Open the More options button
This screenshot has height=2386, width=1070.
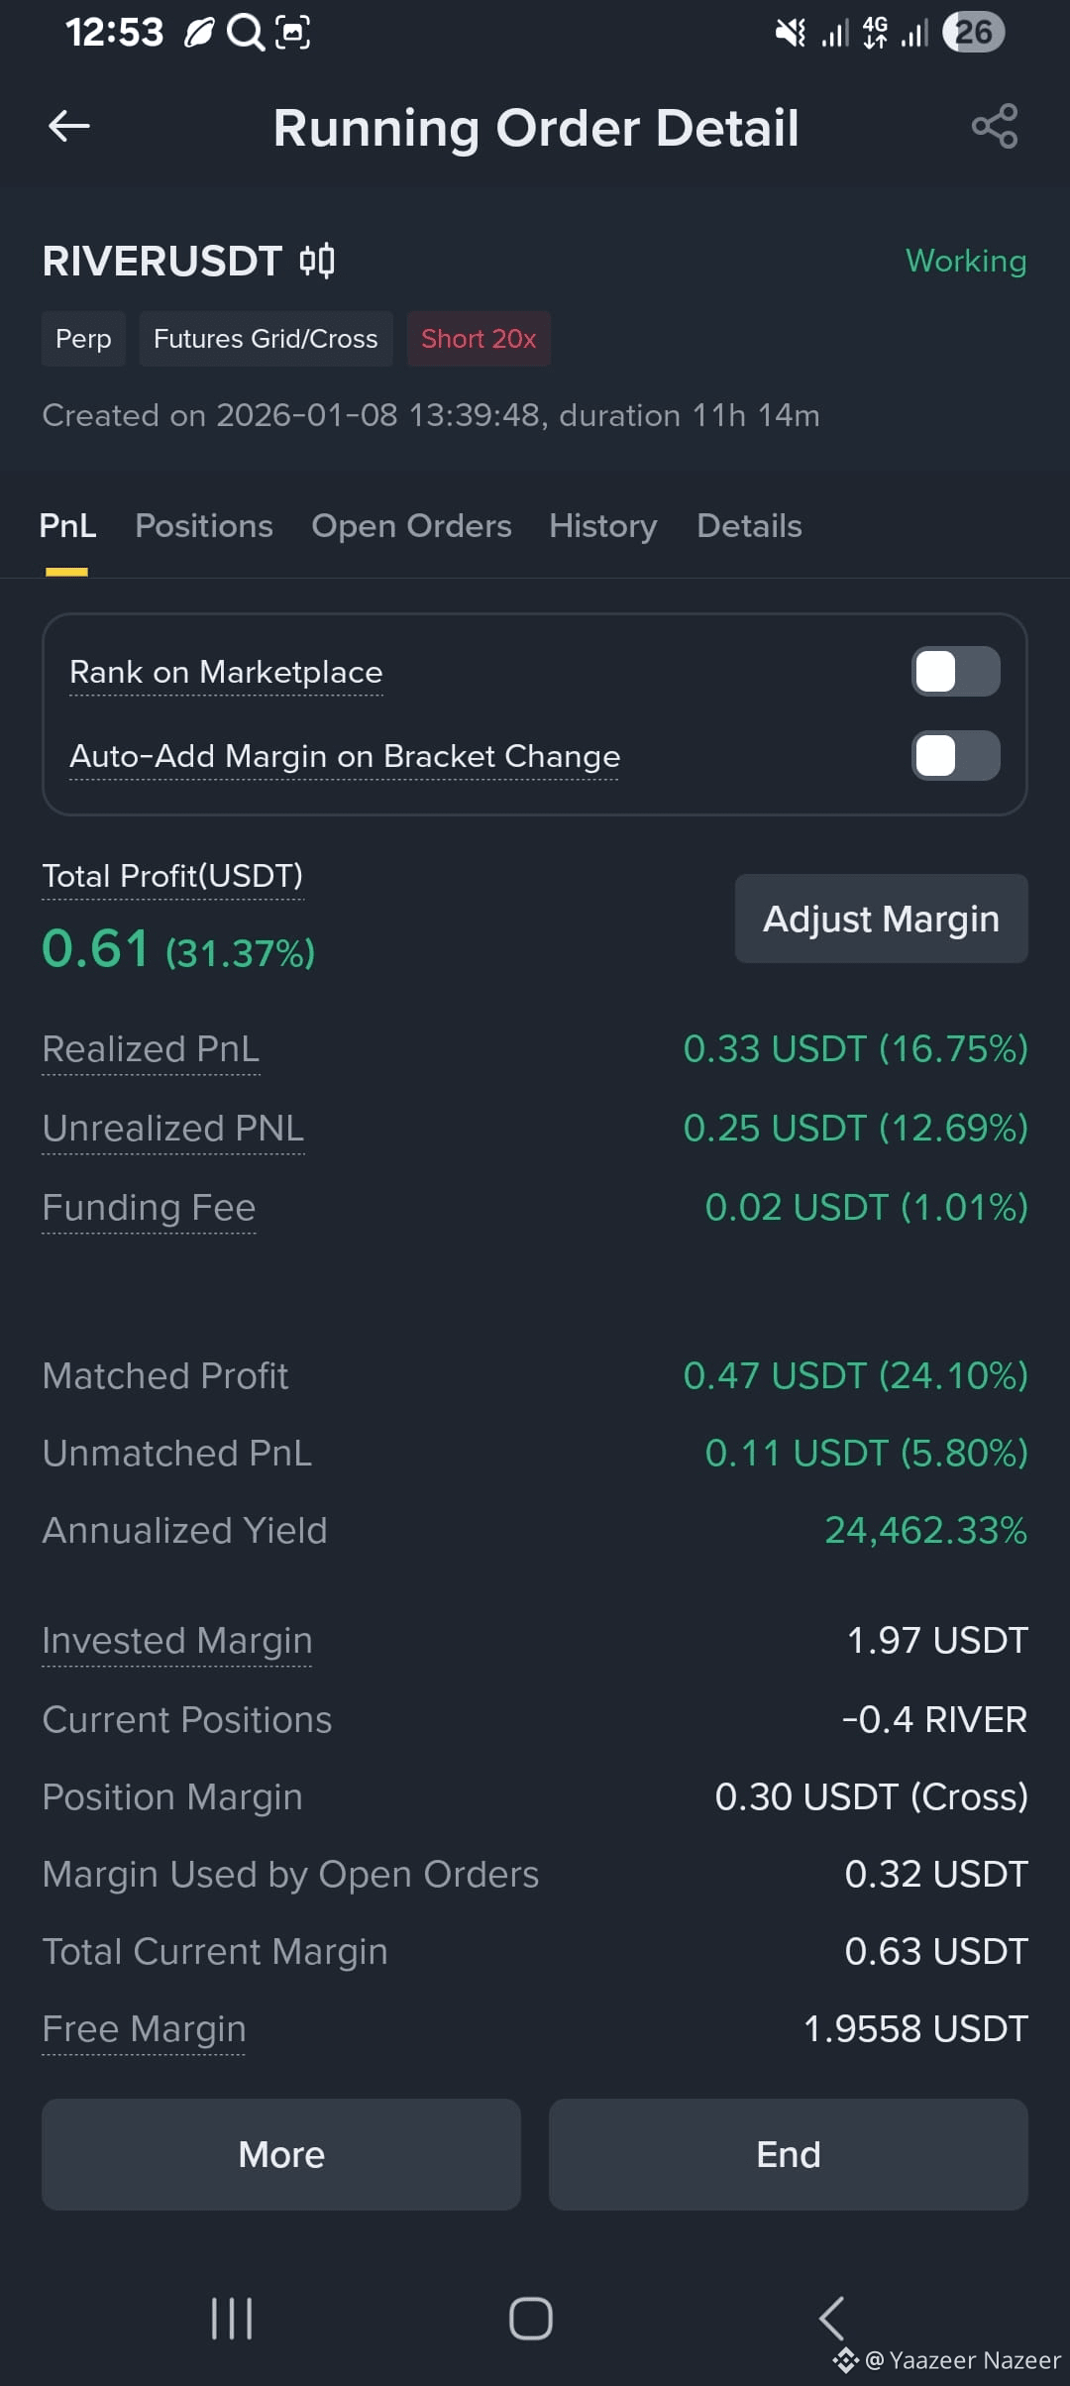tap(281, 2154)
